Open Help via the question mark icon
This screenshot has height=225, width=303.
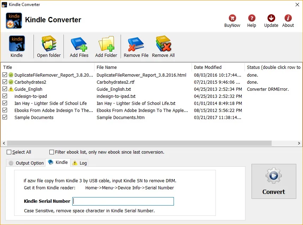252,18
